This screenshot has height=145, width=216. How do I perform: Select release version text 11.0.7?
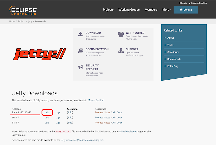[15, 123]
